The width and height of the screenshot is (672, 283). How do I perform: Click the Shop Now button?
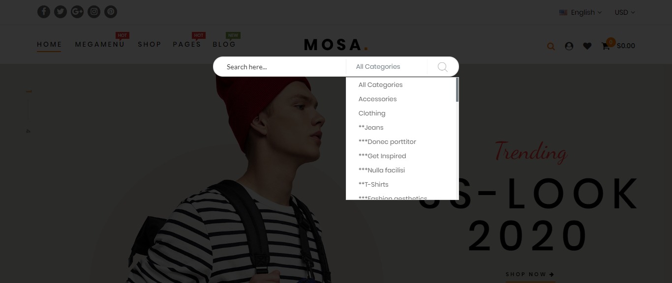(x=530, y=274)
